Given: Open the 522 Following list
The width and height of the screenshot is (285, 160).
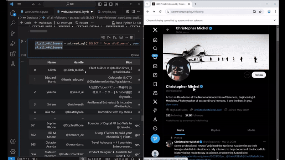Looking at the screenshot, I should (173, 115).
